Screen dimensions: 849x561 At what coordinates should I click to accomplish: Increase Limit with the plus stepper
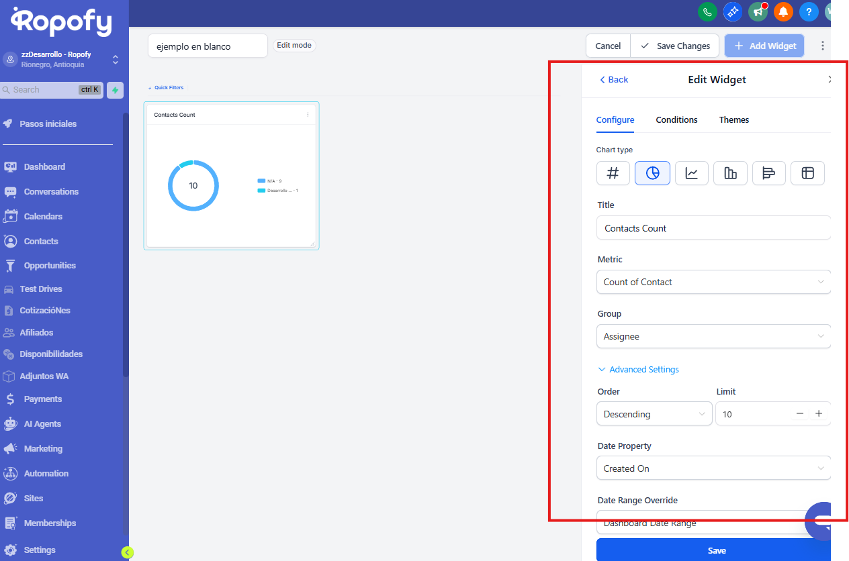pyautogui.click(x=819, y=413)
